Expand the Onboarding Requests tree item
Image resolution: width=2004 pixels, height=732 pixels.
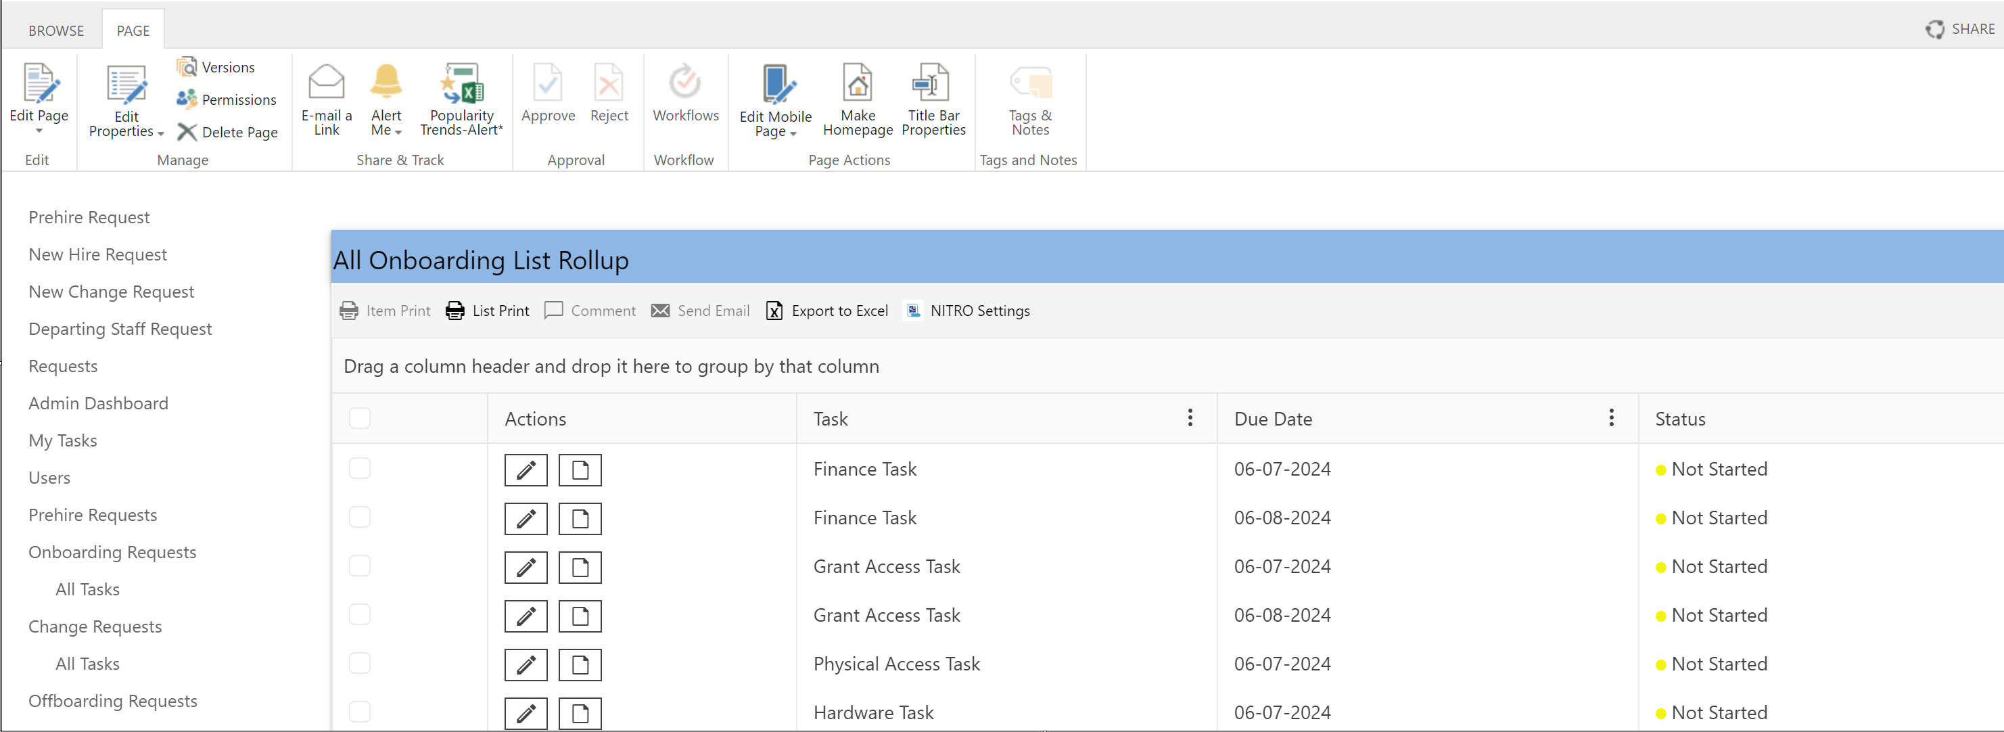pos(114,552)
